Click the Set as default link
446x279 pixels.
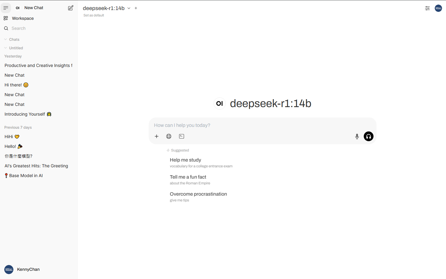(x=94, y=15)
